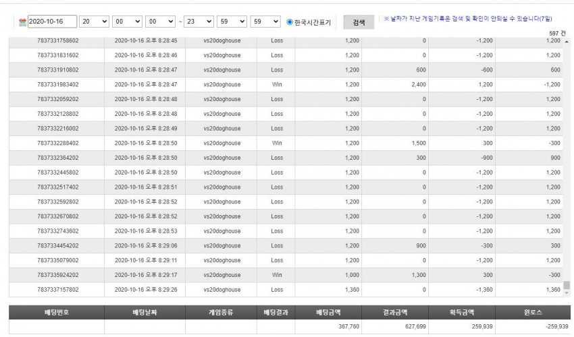The height and width of the screenshot is (337, 574).
Task: Click the 베팅결과 column header
Action: click(276, 313)
